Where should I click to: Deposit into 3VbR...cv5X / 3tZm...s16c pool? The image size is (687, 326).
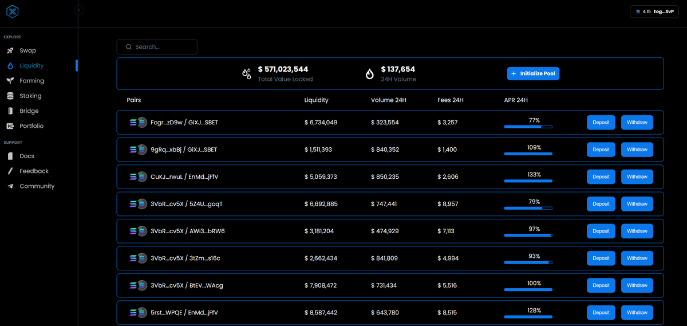click(x=601, y=258)
